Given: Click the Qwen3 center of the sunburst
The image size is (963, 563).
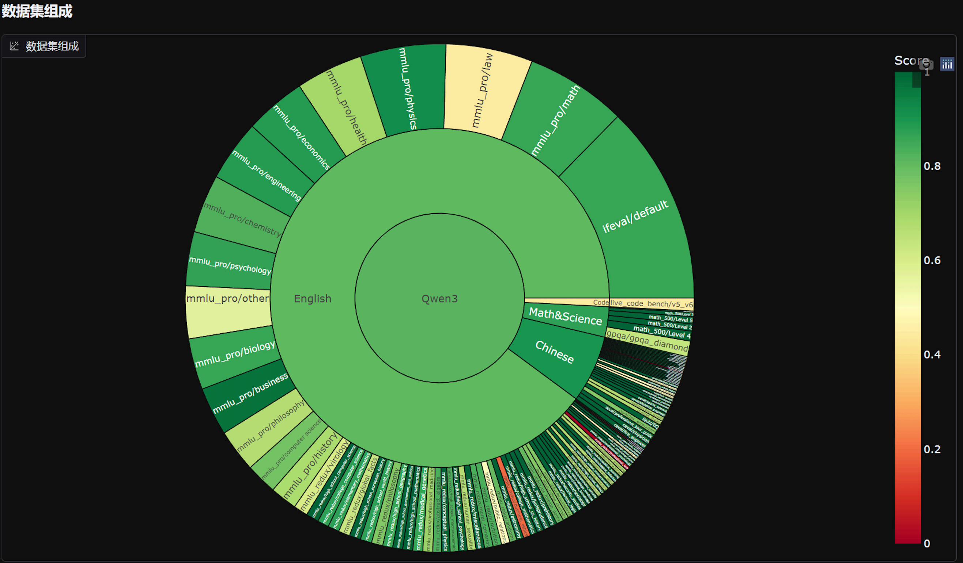Looking at the screenshot, I should (439, 299).
